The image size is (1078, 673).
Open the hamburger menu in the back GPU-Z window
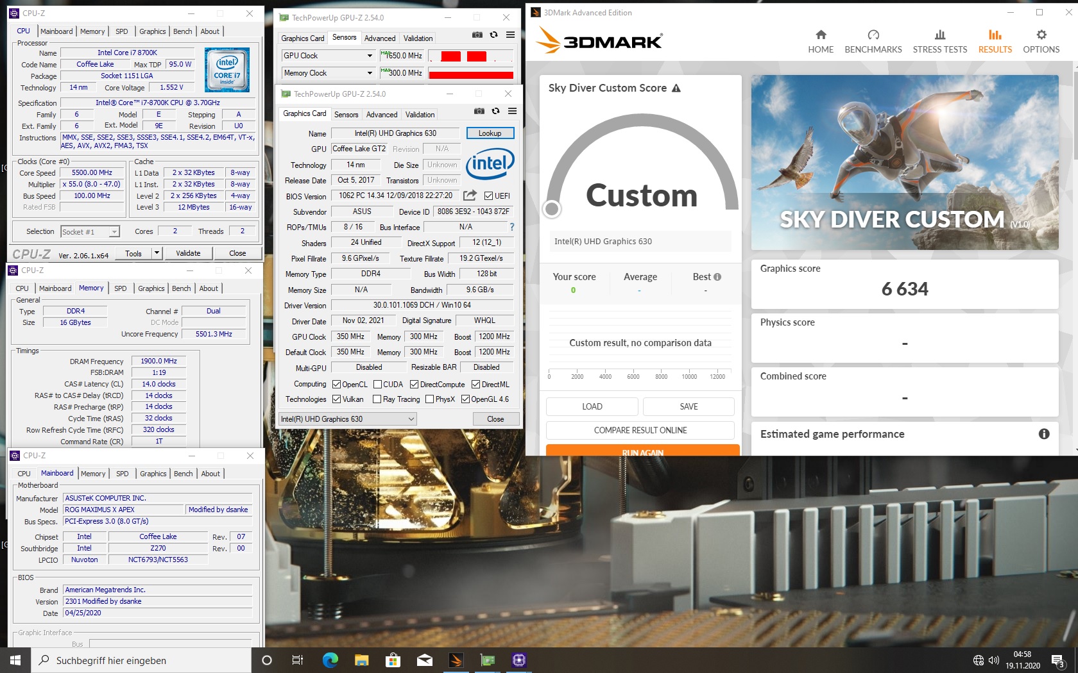click(x=510, y=35)
